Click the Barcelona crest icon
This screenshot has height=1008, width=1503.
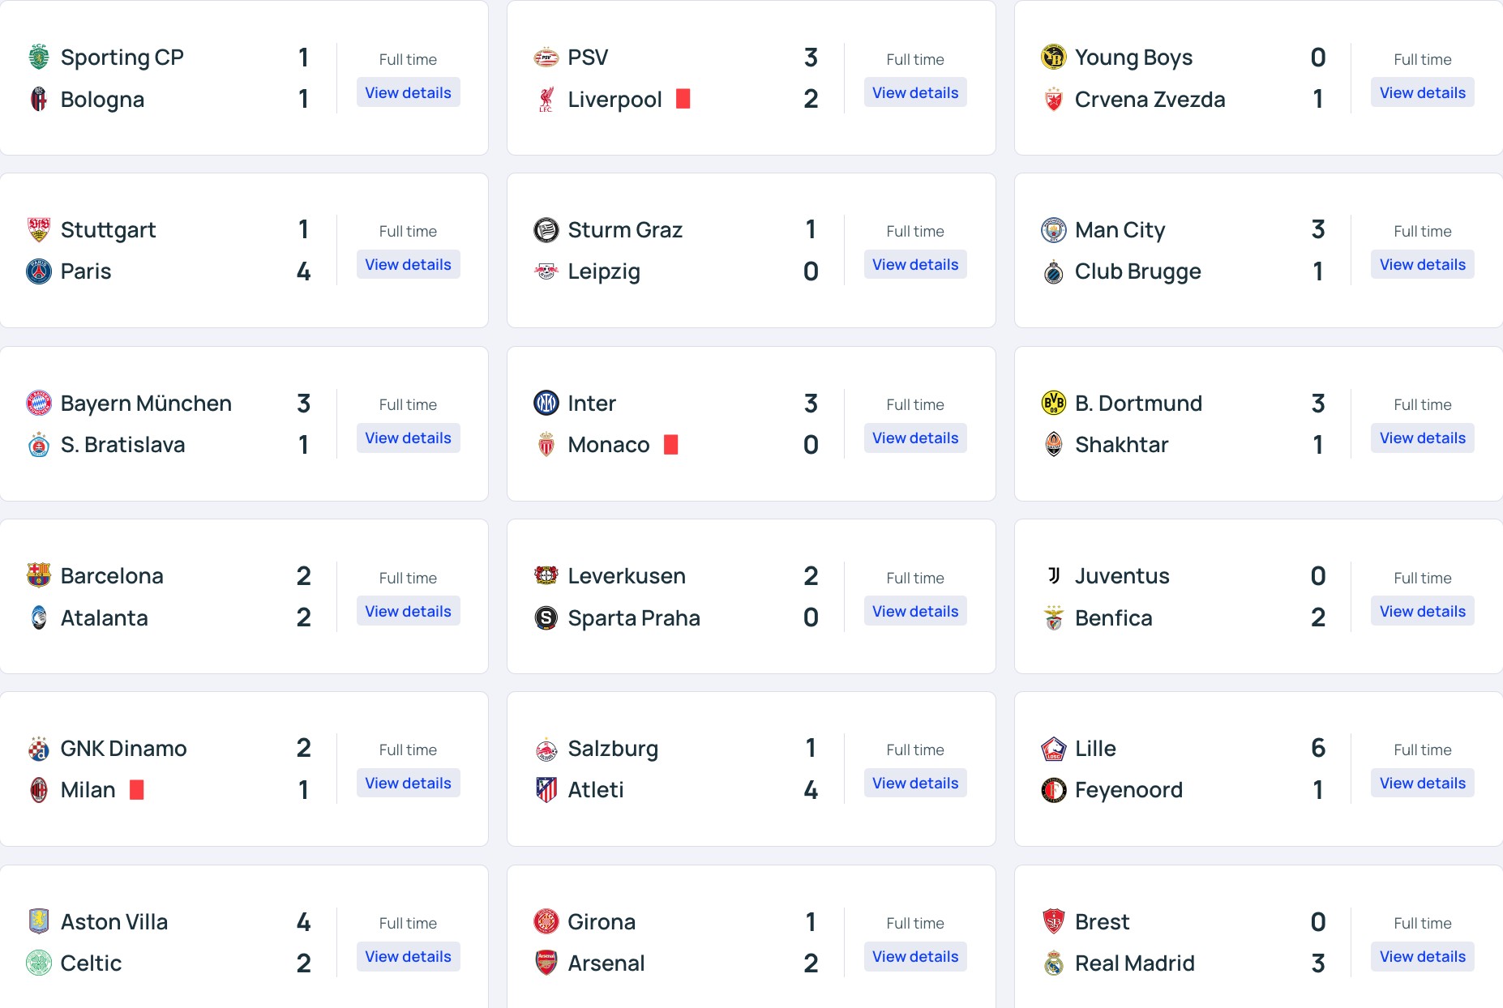point(38,576)
